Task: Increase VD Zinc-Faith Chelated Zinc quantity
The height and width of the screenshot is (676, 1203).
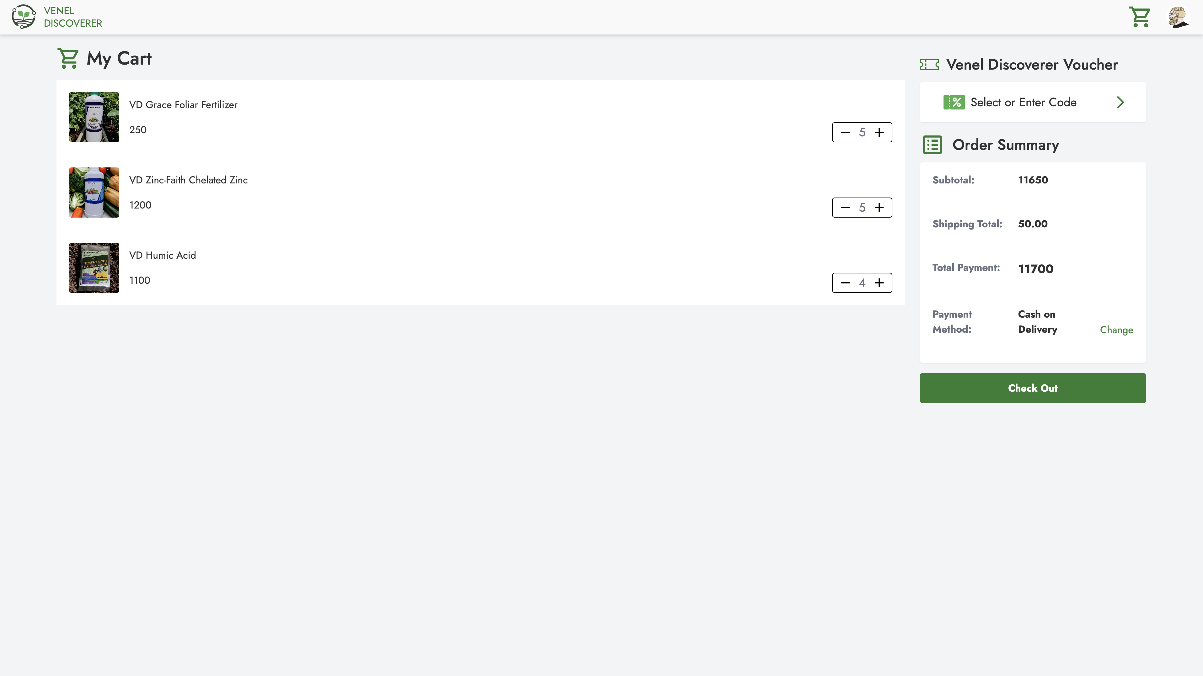Action: pyautogui.click(x=879, y=208)
